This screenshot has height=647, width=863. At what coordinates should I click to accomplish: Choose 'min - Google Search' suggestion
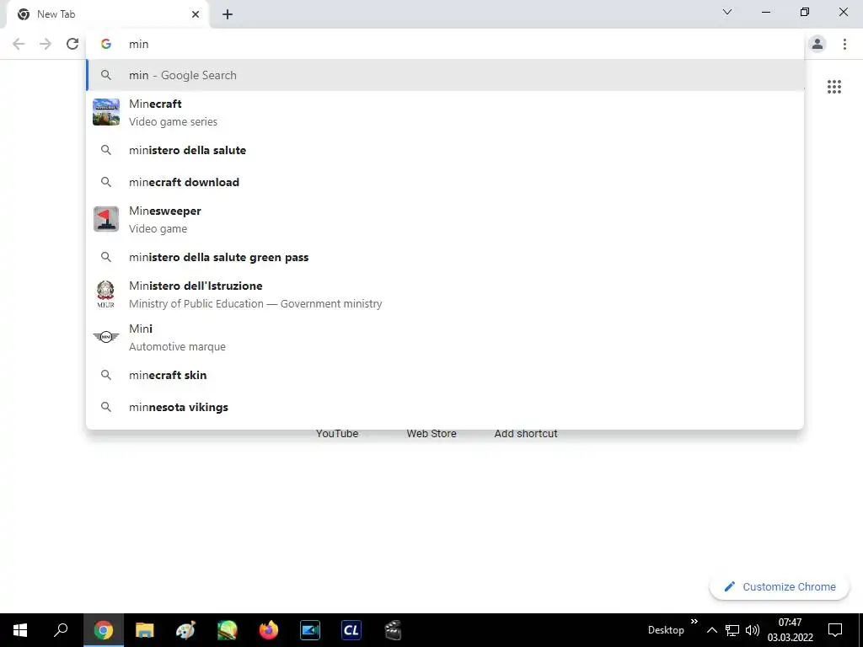pyautogui.click(x=445, y=75)
